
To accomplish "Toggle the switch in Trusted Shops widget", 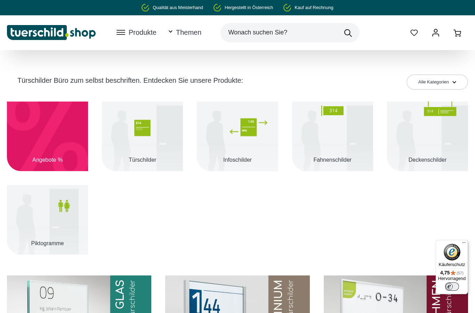I will pyautogui.click(x=452, y=287).
